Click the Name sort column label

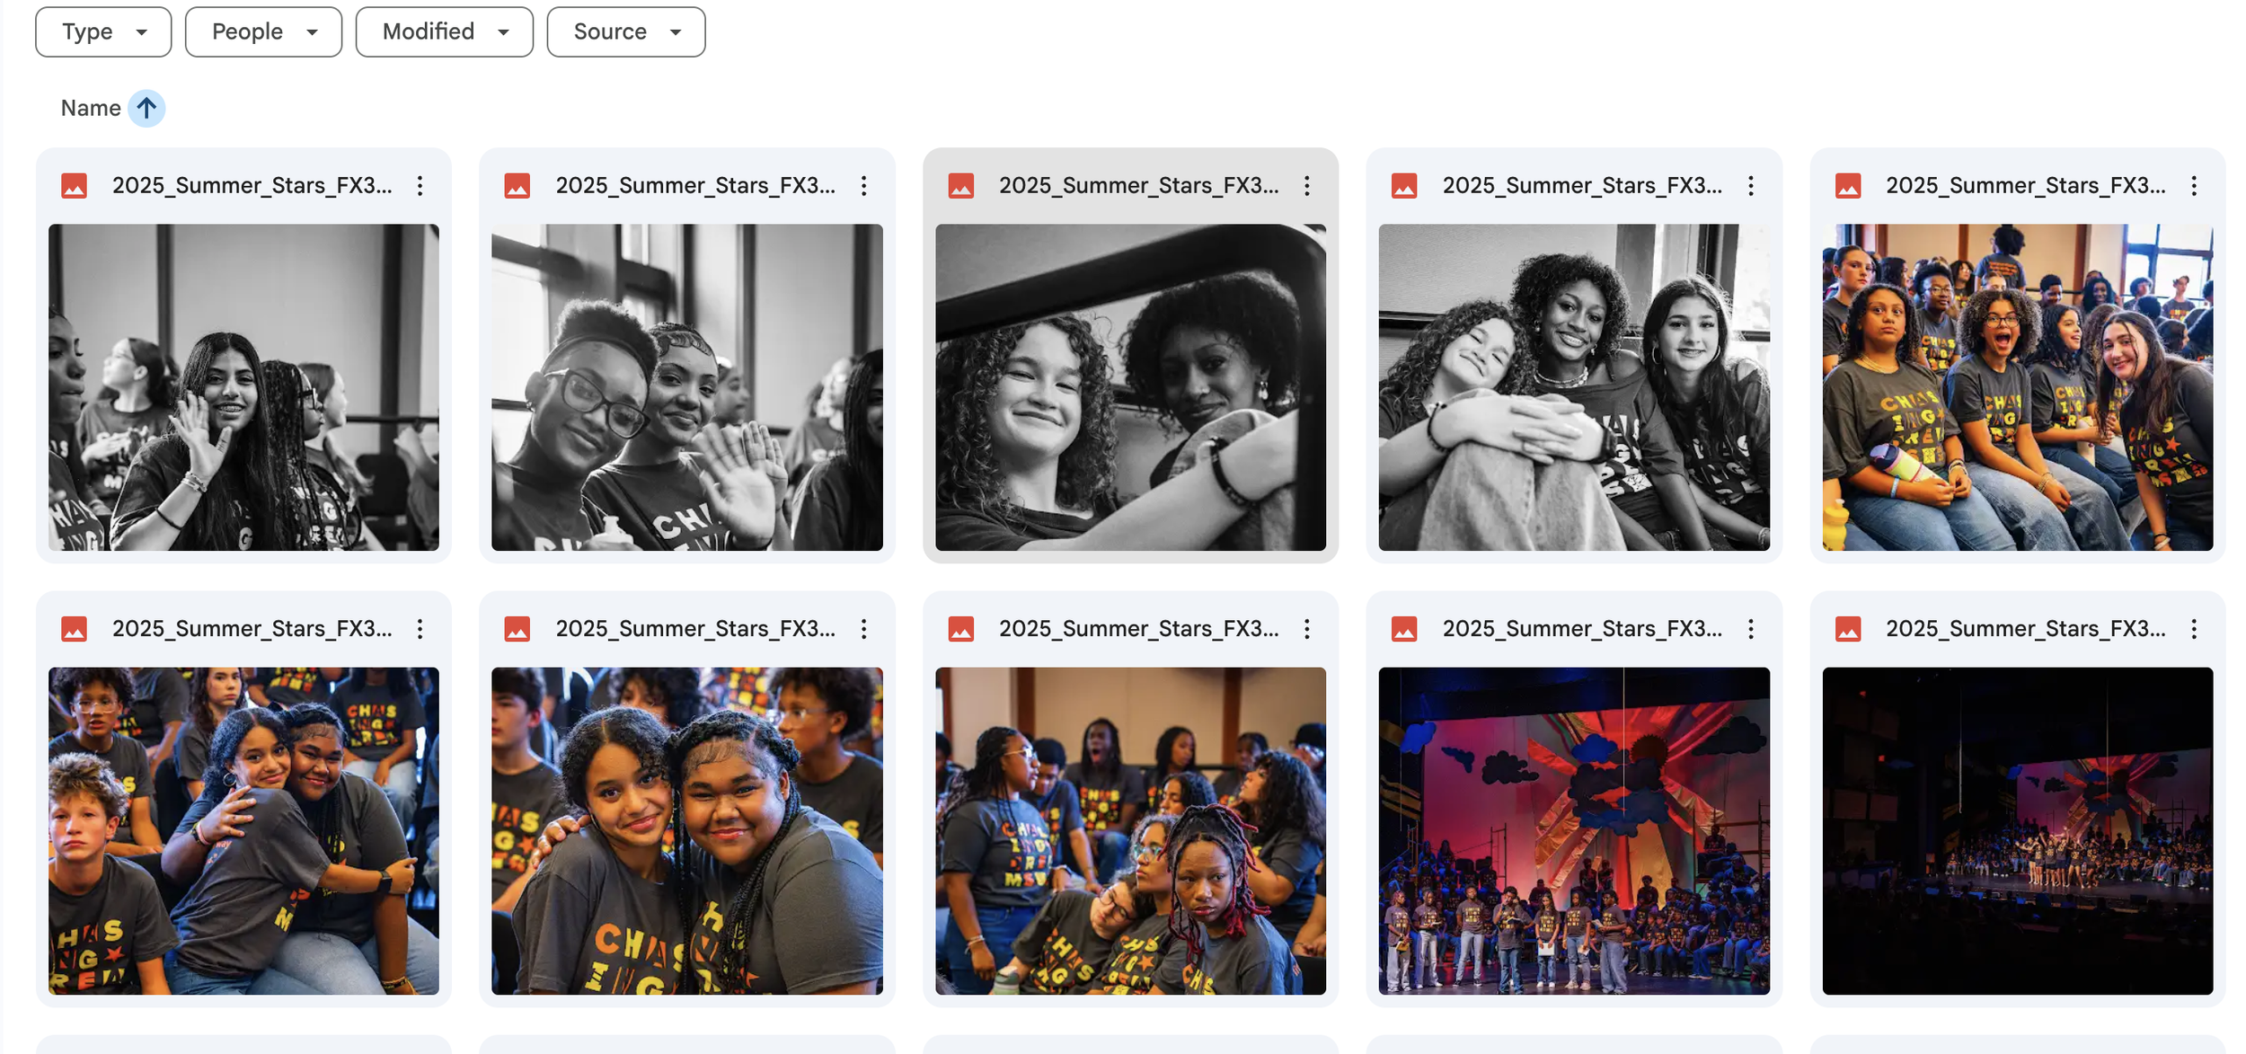coord(90,109)
